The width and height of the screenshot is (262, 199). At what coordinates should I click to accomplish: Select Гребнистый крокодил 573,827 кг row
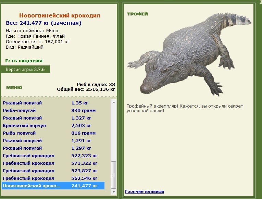pyautogui.click(x=53, y=171)
